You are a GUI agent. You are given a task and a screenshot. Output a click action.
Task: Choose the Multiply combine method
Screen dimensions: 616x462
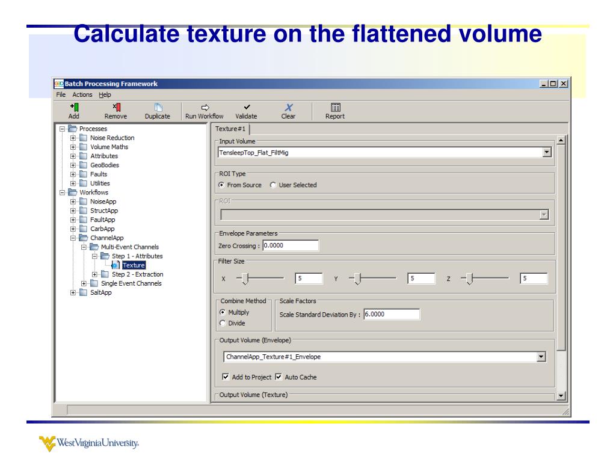coord(223,312)
